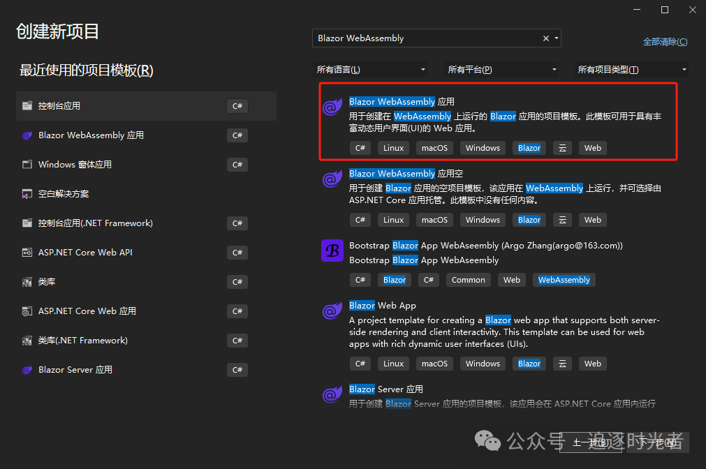
Task: Click the Blazor tag under Blazor Web App
Action: (529, 364)
